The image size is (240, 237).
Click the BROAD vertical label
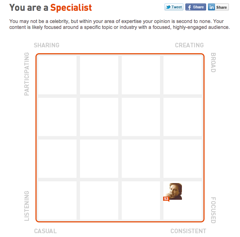pos(213,62)
